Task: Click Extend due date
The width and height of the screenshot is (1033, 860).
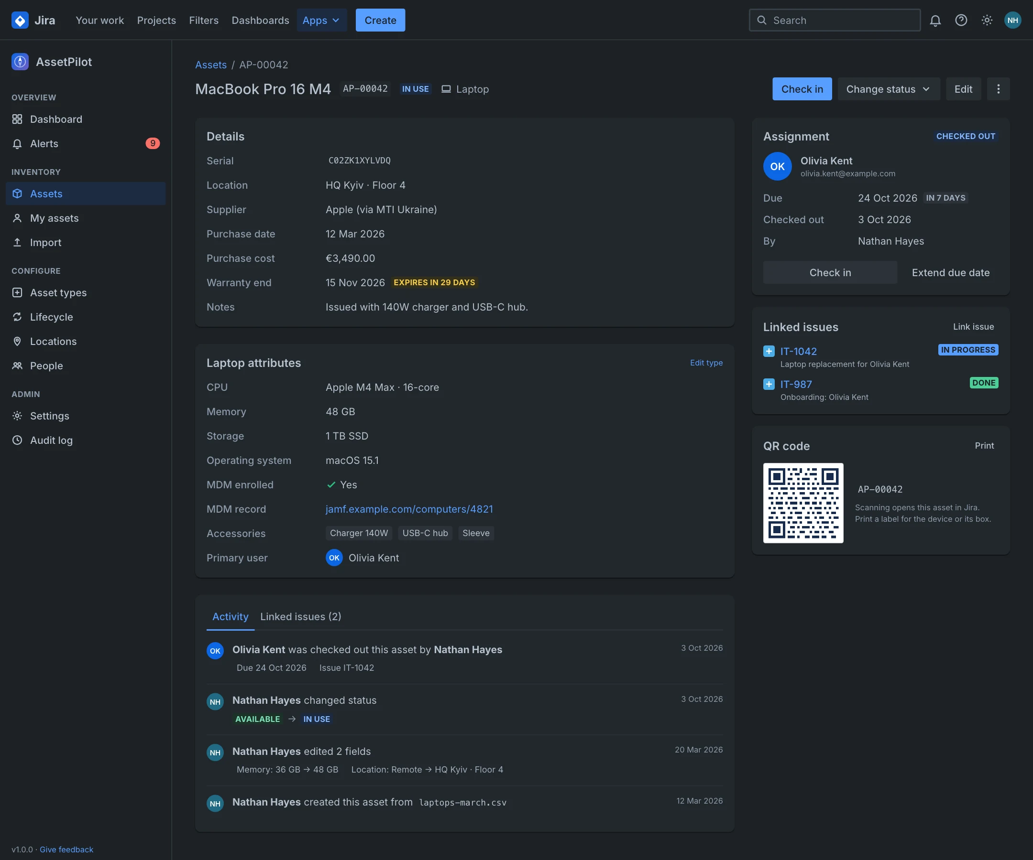Action: click(x=950, y=272)
